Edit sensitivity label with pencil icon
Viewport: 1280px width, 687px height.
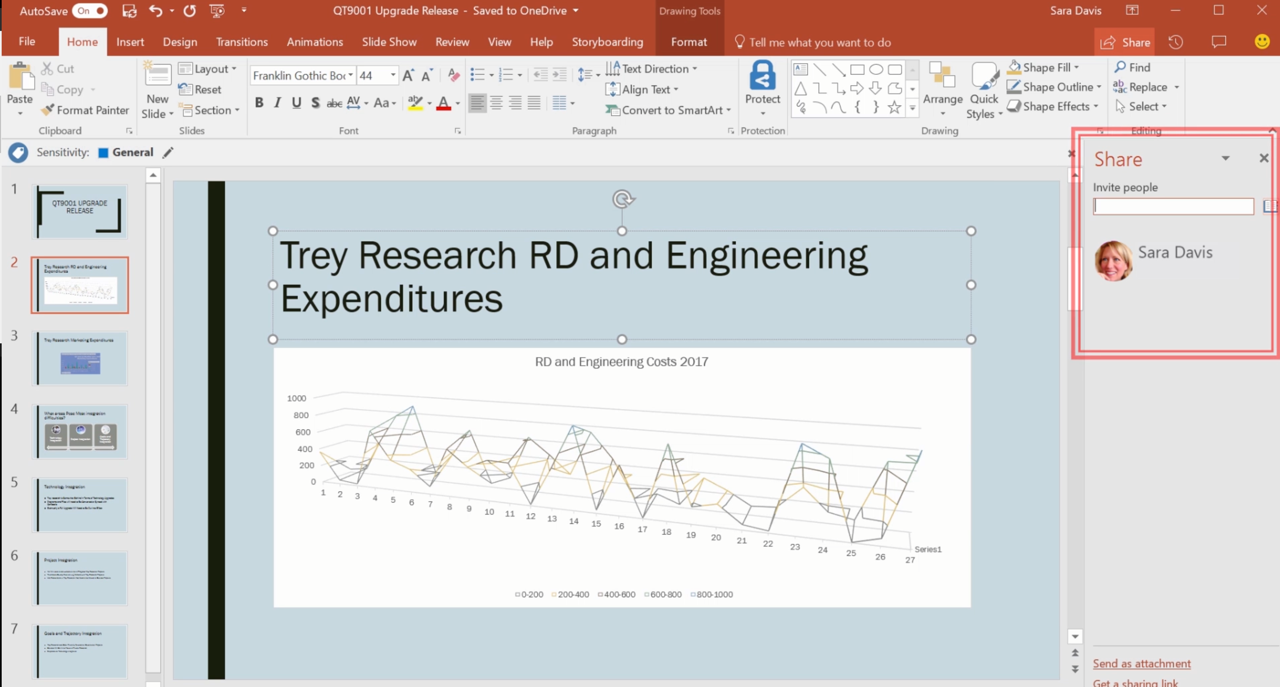168,153
